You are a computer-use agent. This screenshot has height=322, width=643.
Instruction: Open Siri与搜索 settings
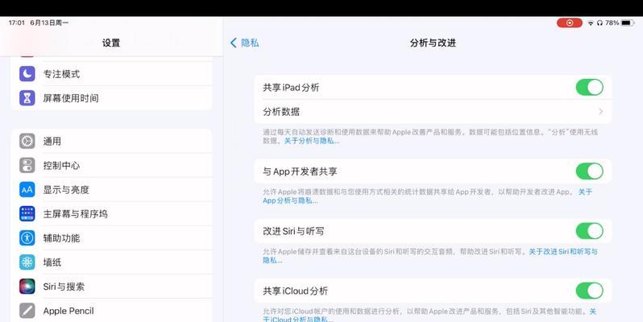tap(111, 287)
